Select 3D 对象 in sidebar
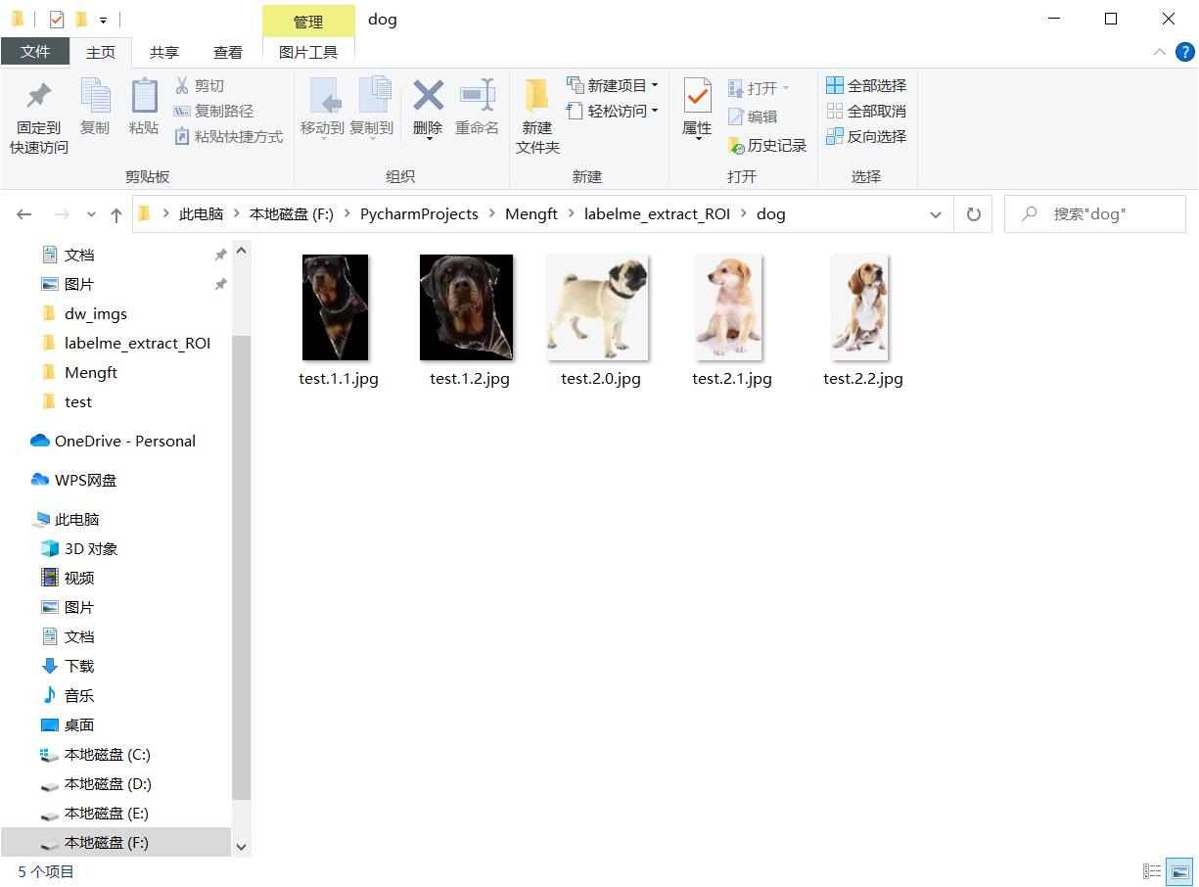The image size is (1199, 887). (x=91, y=549)
